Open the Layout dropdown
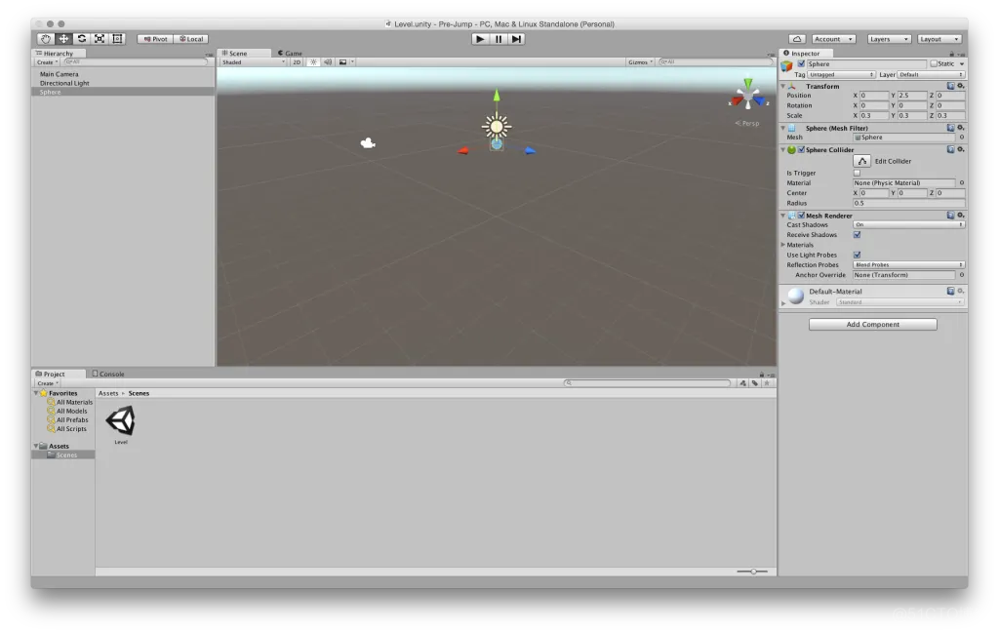The height and width of the screenshot is (633, 999). coord(939,39)
